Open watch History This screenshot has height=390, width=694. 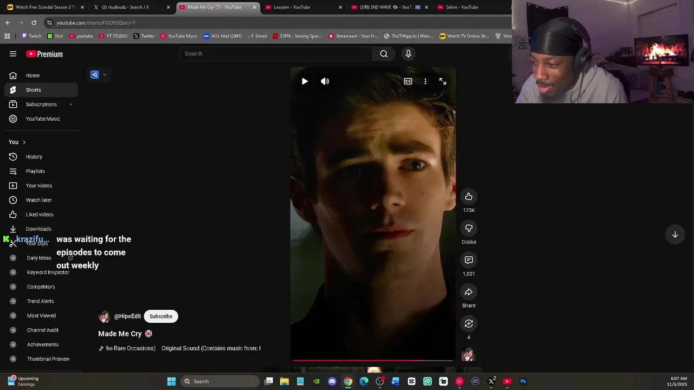41,157
